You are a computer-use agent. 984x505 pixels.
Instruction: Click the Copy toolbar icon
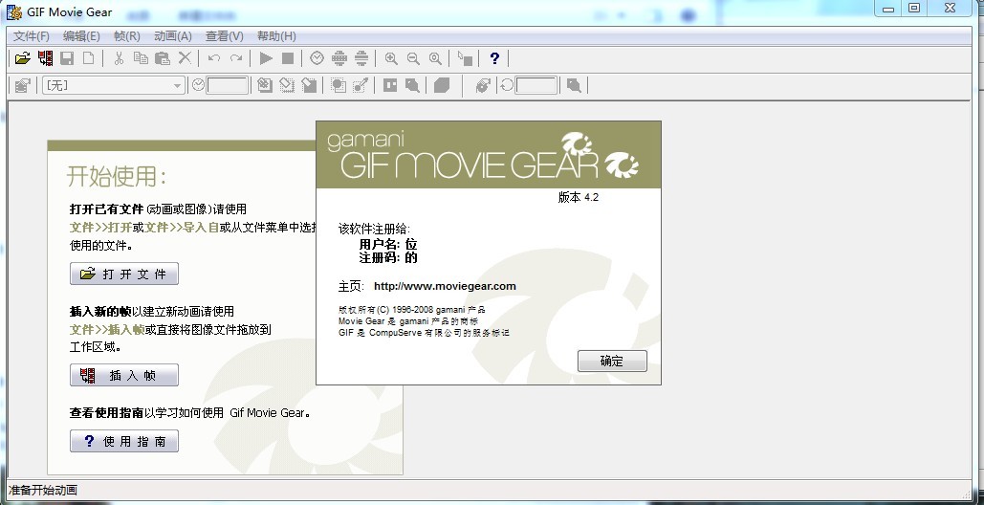tap(141, 58)
